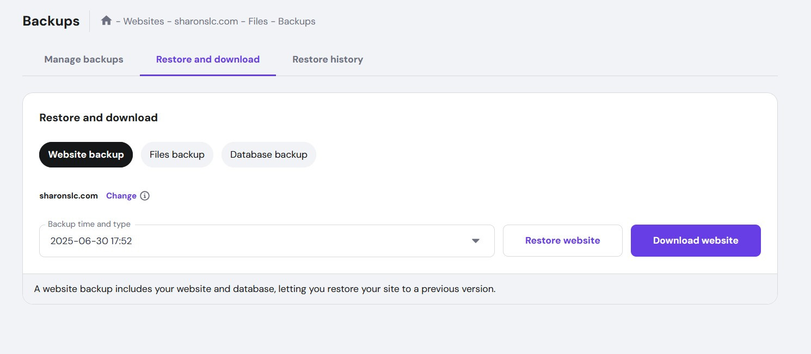Select the 2025-06-30 17:52 backup field

pyautogui.click(x=267, y=241)
